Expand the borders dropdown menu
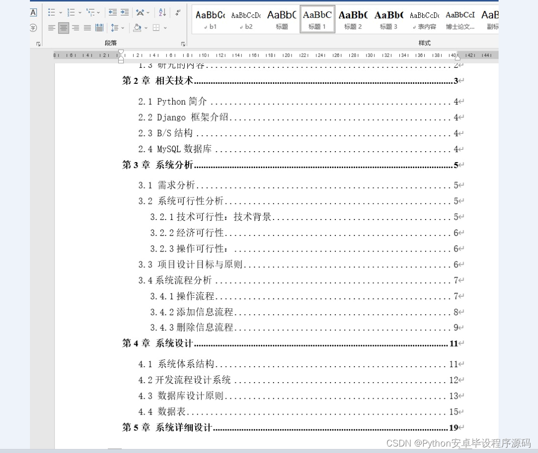The height and width of the screenshot is (453, 538). [x=165, y=28]
